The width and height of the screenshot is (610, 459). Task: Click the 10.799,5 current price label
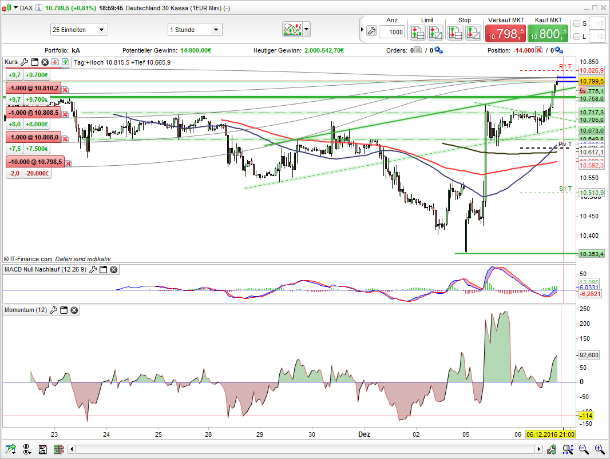pos(591,81)
